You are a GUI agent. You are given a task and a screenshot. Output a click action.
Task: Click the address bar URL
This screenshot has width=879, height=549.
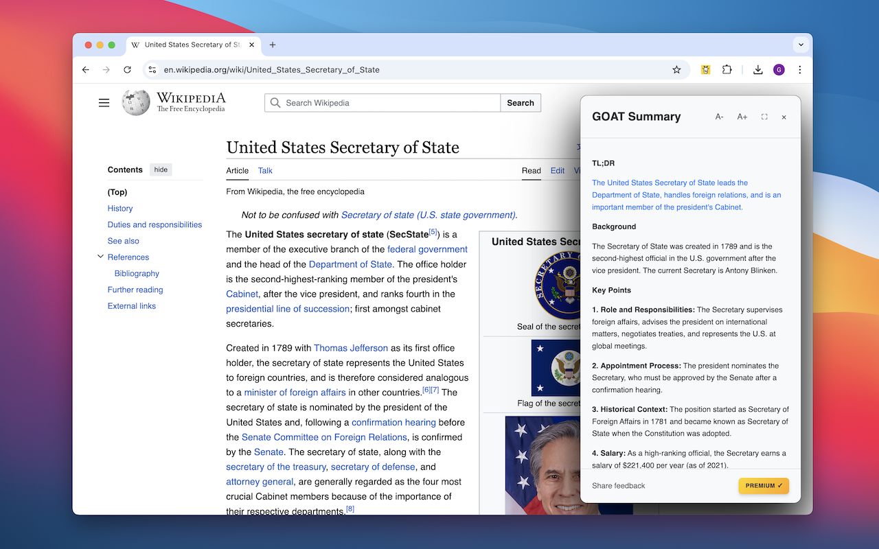[x=272, y=69]
